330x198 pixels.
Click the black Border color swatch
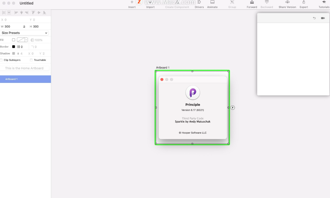pyautogui.click(x=14, y=47)
